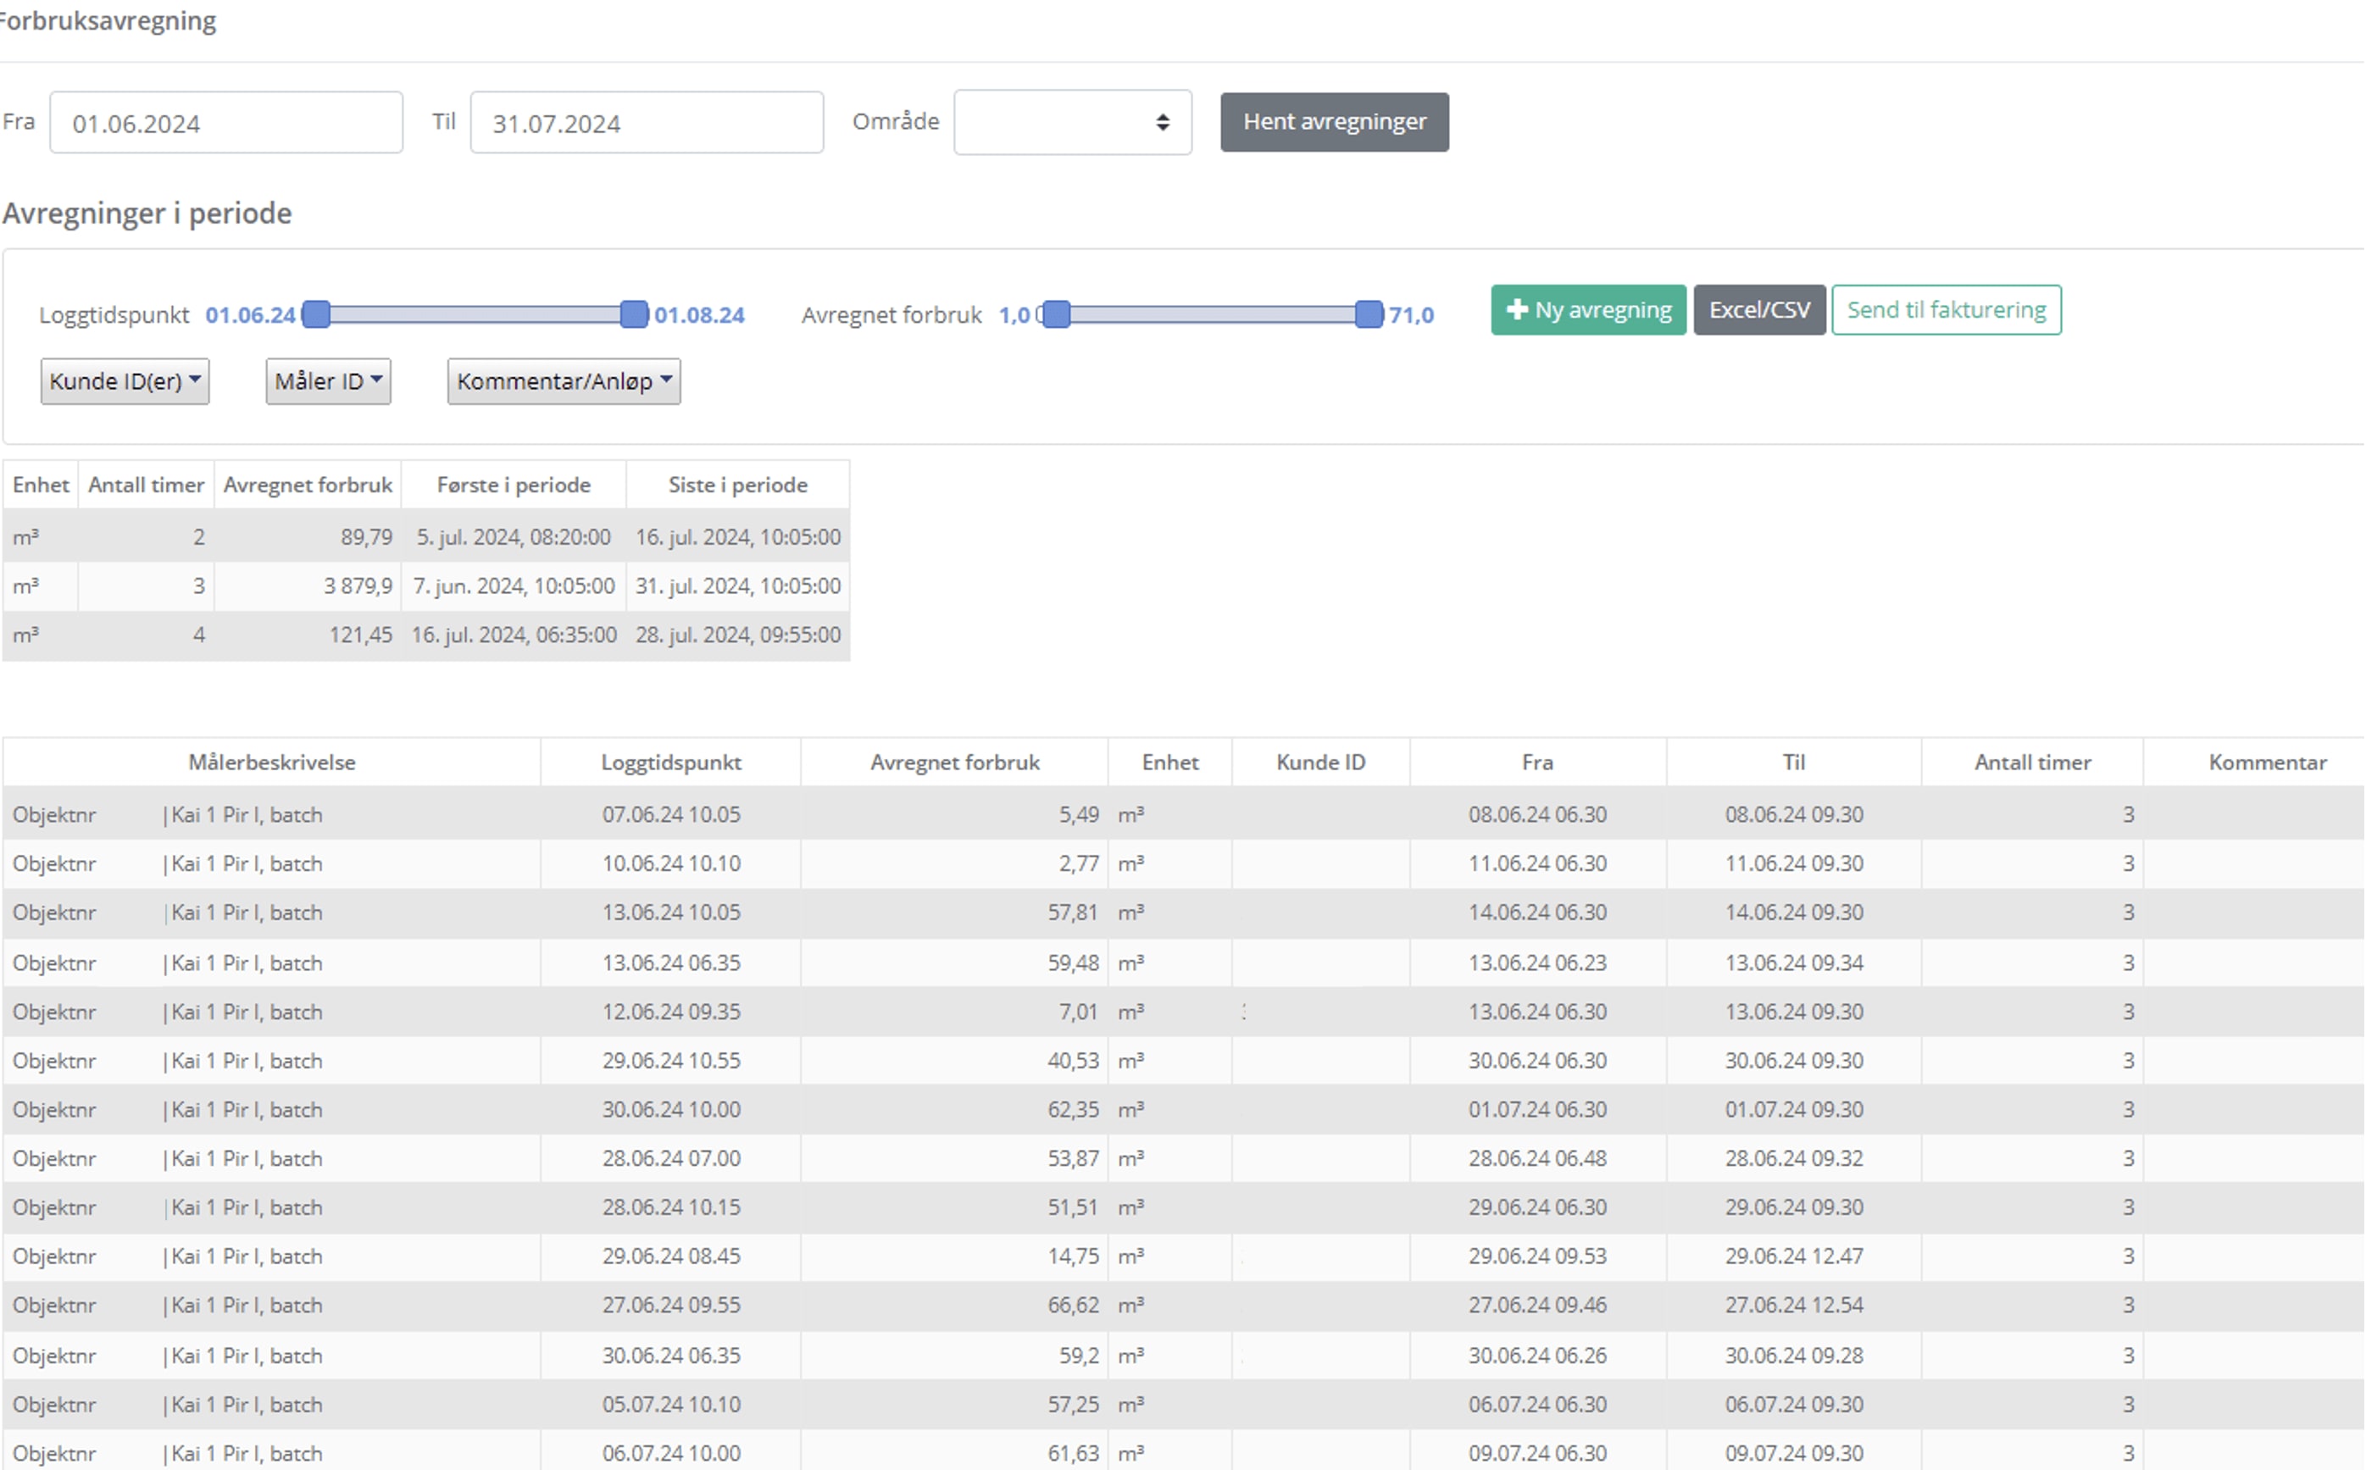This screenshot has width=2366, height=1470.
Task: Click Avregnet forbruk slider left handle
Action: tap(1056, 314)
